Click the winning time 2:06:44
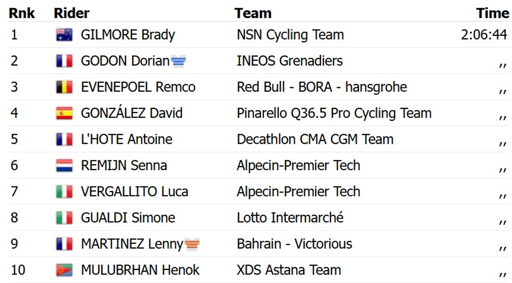The height and width of the screenshot is (283, 512). (x=484, y=35)
